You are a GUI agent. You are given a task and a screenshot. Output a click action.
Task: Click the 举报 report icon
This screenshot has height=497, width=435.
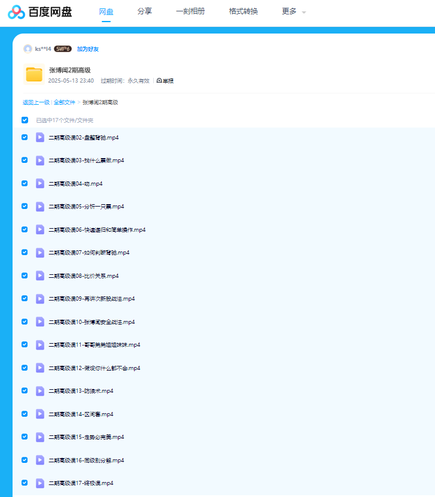[159, 81]
